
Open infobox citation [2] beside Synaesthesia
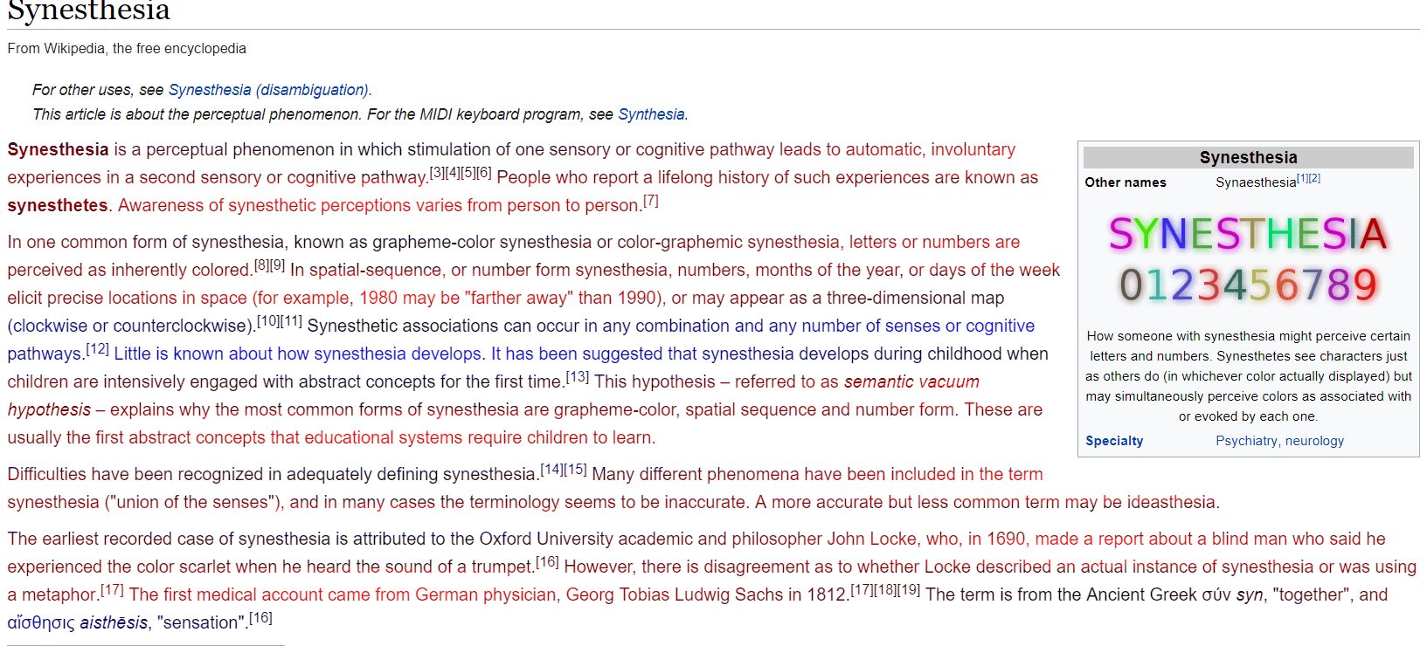(x=1315, y=178)
